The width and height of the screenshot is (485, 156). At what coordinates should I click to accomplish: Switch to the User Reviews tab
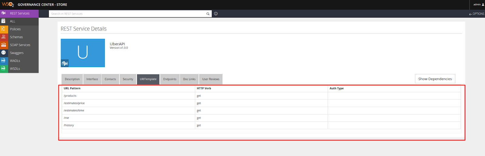click(x=211, y=79)
